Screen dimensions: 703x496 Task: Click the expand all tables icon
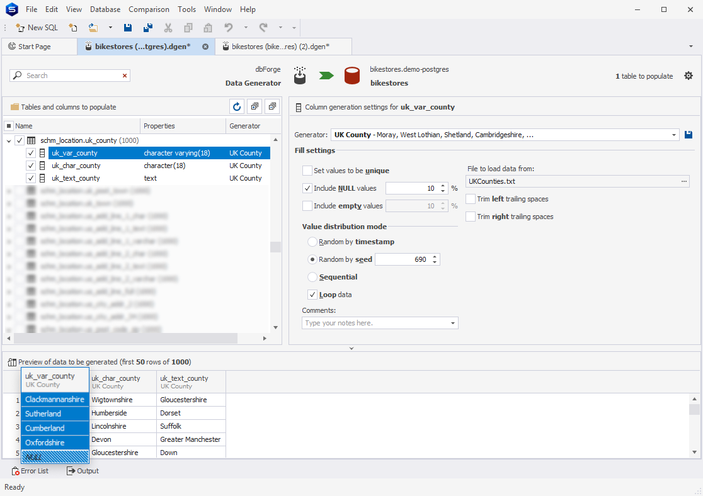(254, 106)
